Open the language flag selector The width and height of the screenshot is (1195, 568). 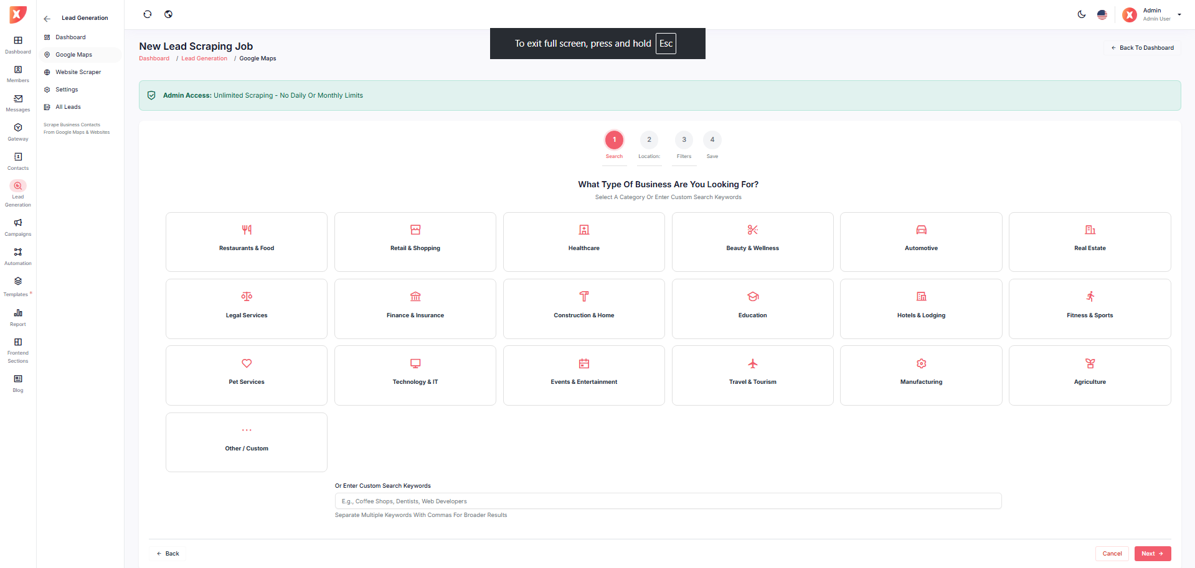pos(1102,14)
